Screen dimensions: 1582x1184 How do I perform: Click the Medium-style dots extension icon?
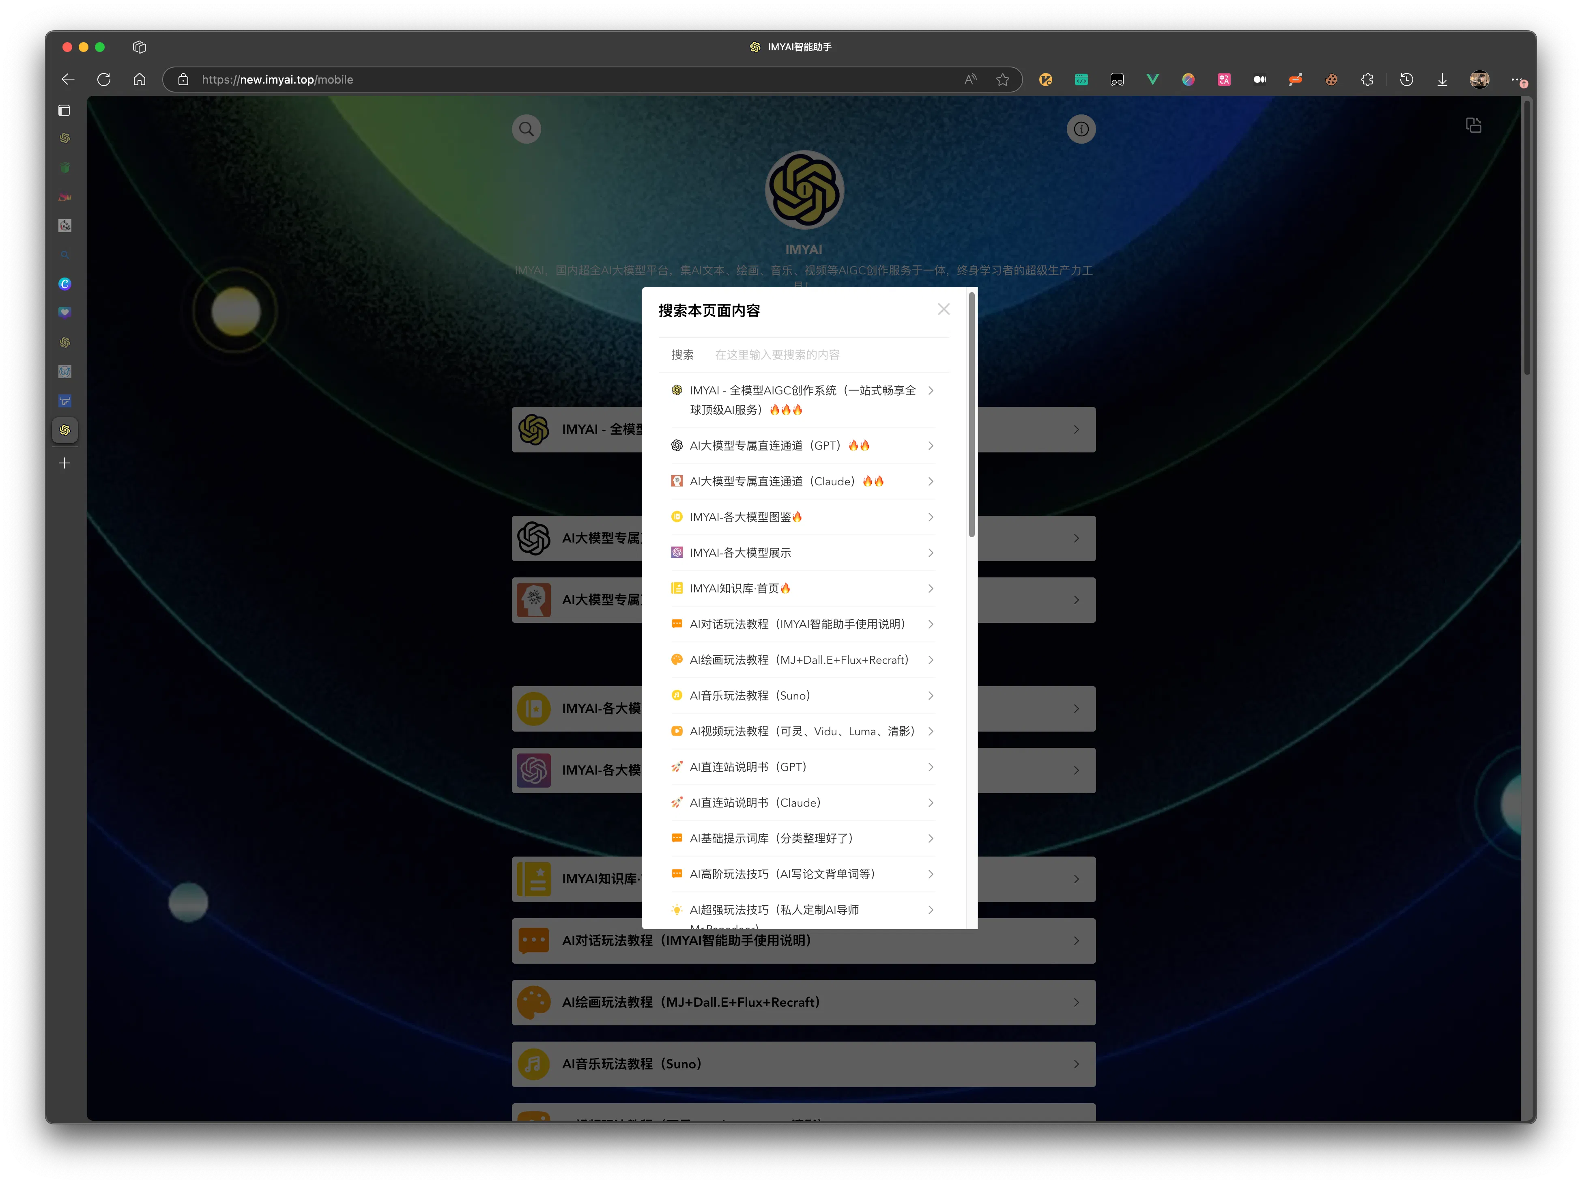1260,80
